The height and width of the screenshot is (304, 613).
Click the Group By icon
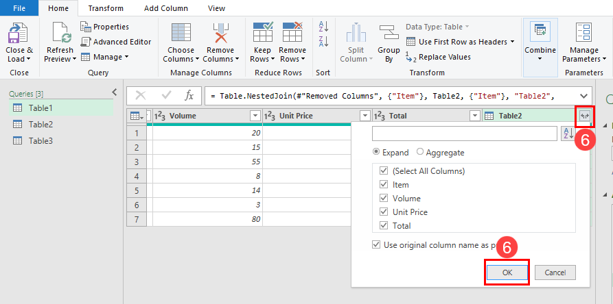[x=389, y=33]
